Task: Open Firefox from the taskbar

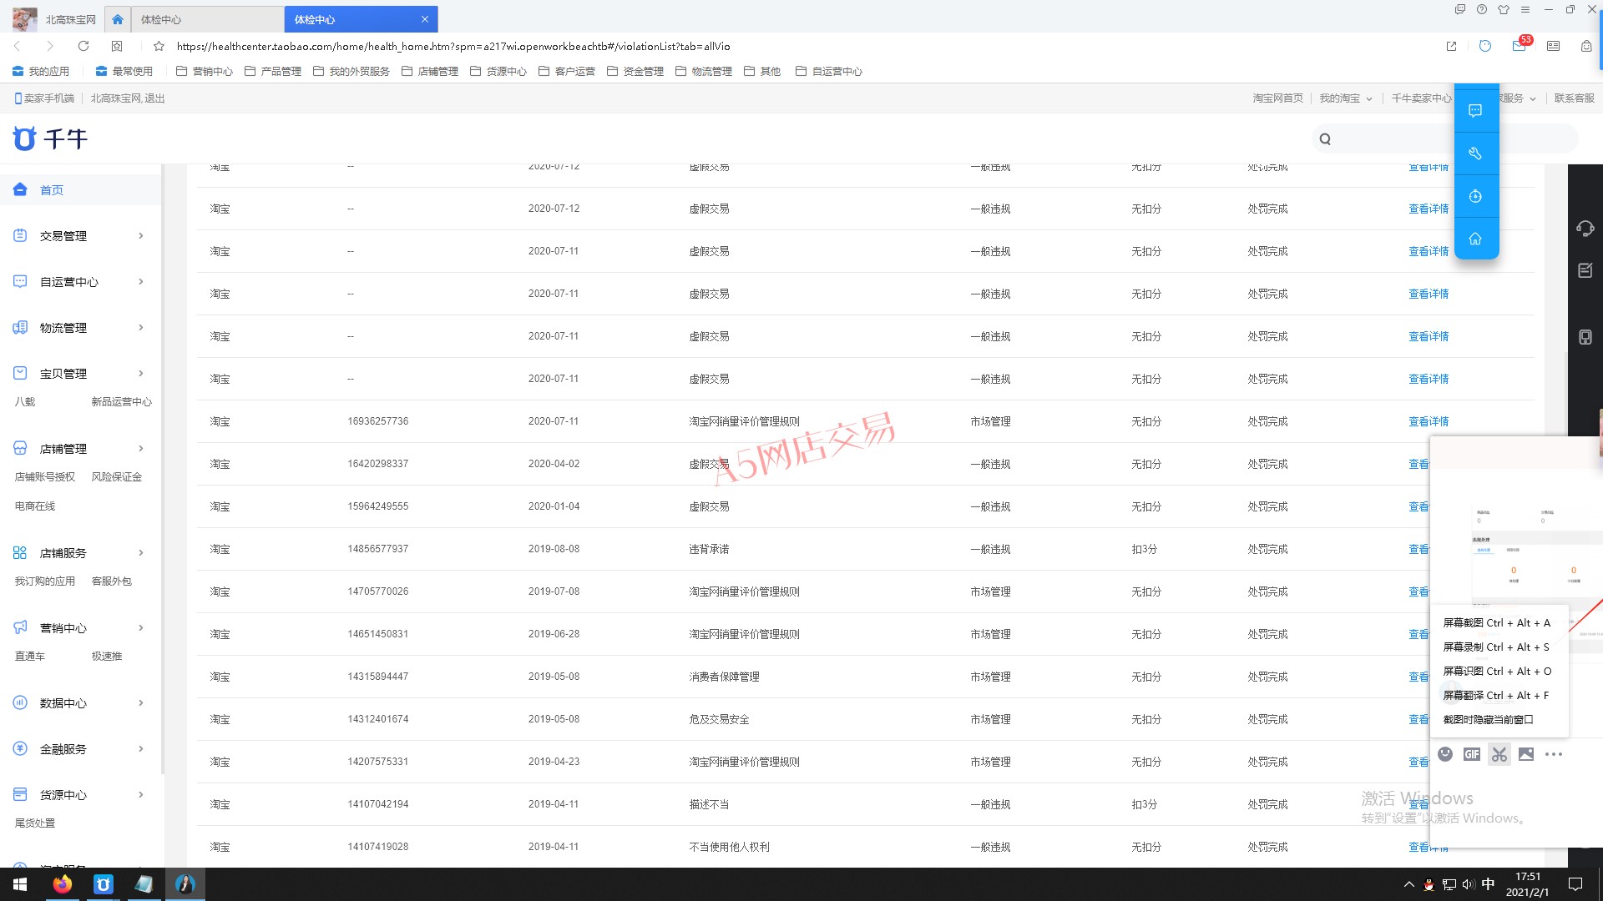Action: (x=62, y=884)
